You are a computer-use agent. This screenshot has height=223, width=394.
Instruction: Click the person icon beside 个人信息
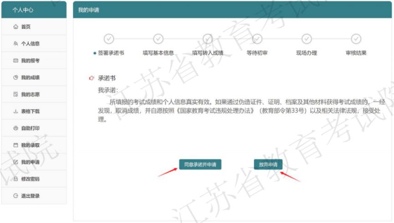coord(16,43)
